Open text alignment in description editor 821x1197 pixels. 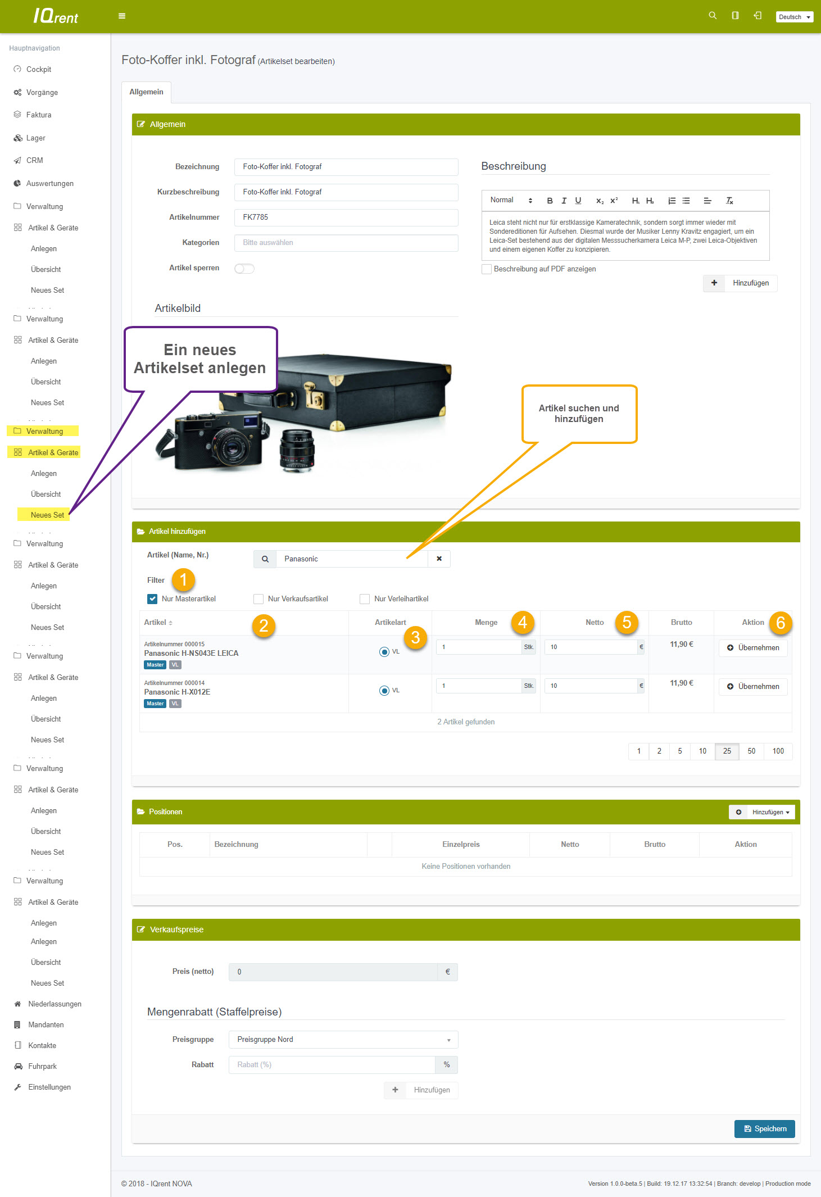707,201
